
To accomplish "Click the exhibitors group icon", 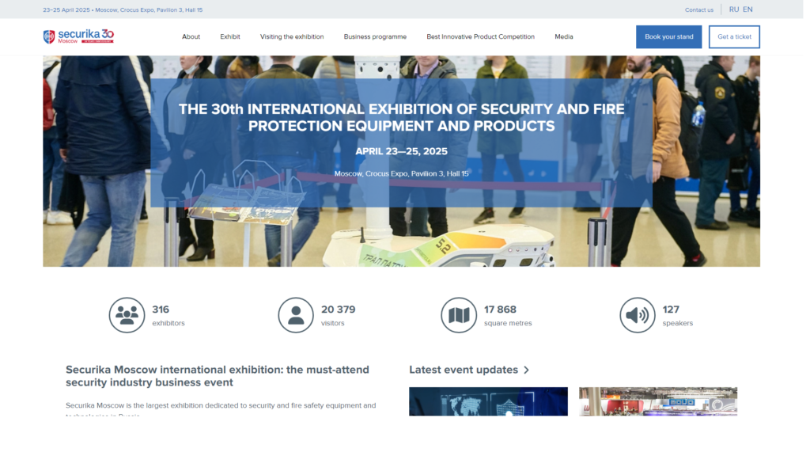I will click(127, 315).
